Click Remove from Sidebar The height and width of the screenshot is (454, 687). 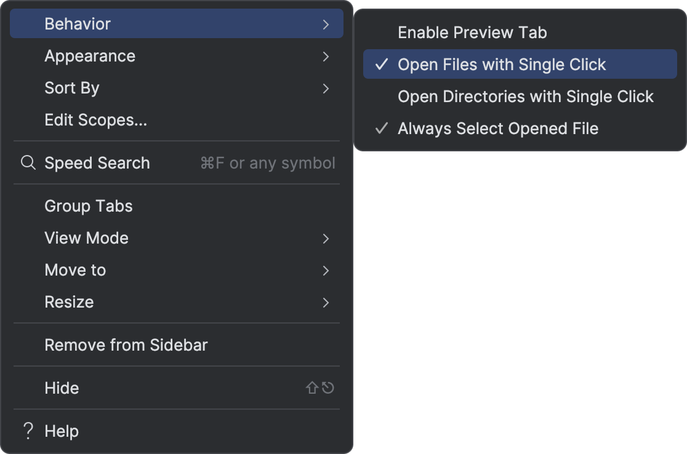tap(126, 344)
